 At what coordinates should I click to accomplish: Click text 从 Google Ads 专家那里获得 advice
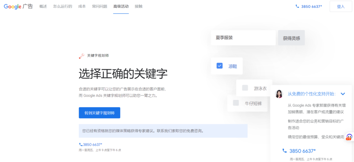[317, 109]
